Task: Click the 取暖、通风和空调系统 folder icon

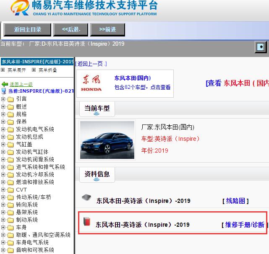Action: (10, 235)
